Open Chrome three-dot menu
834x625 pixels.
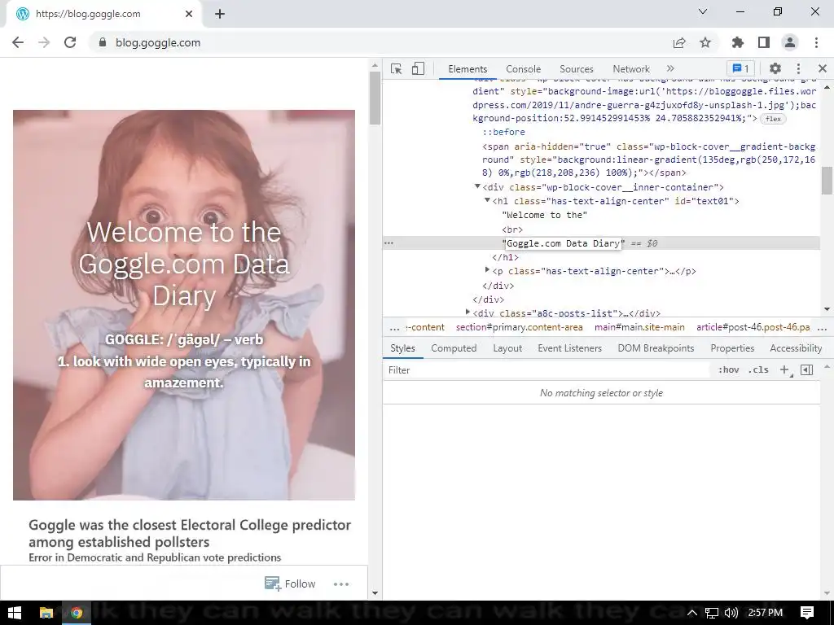coord(816,42)
